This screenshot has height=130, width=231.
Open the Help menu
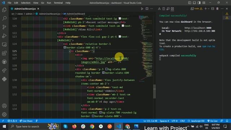[x=68, y=3]
